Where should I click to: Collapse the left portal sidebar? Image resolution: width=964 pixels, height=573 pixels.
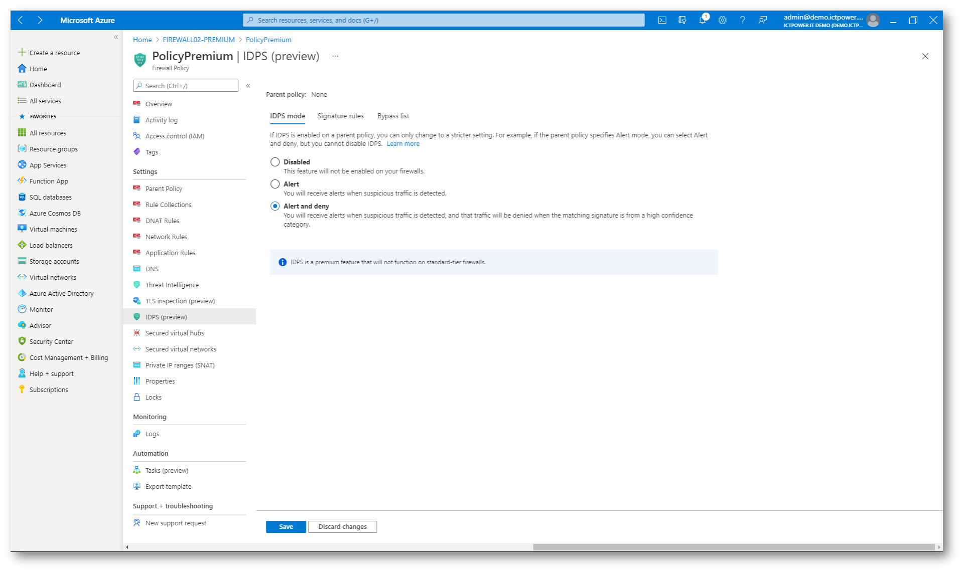click(116, 37)
